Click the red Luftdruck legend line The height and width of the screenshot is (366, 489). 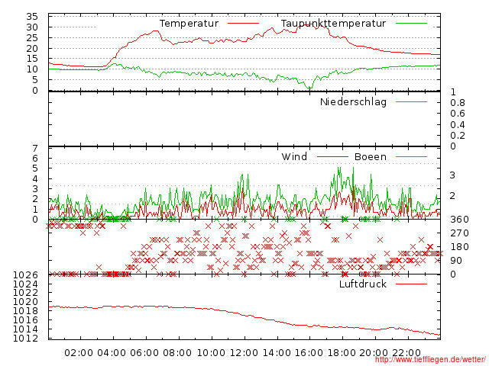411,284
